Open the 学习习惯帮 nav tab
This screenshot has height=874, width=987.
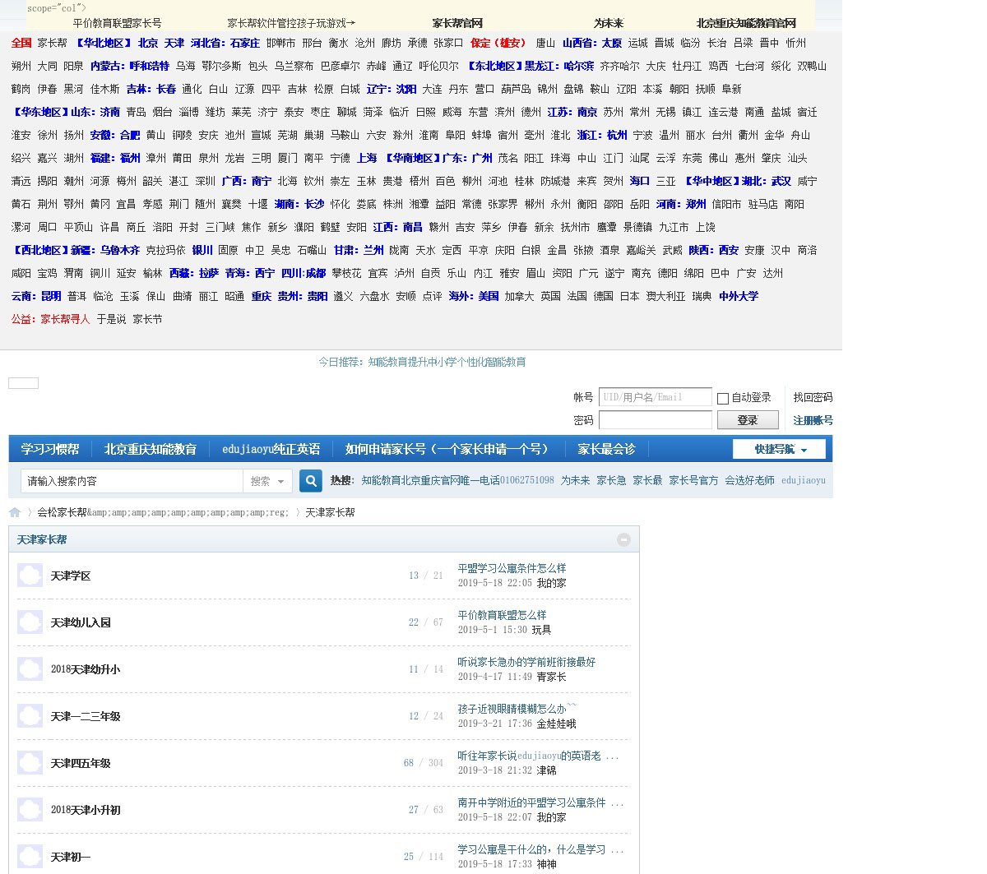click(x=50, y=449)
